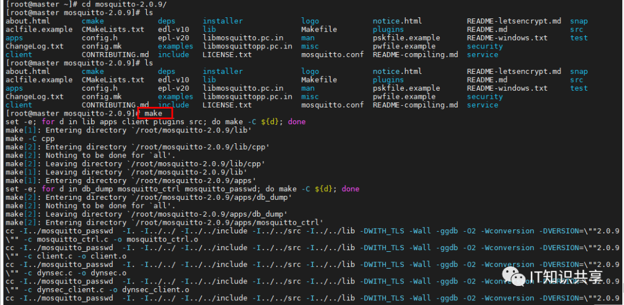624x305 pixels.
Task: Select 'libmosquitto.pc.in' in the first ls listing
Action: [243, 38]
